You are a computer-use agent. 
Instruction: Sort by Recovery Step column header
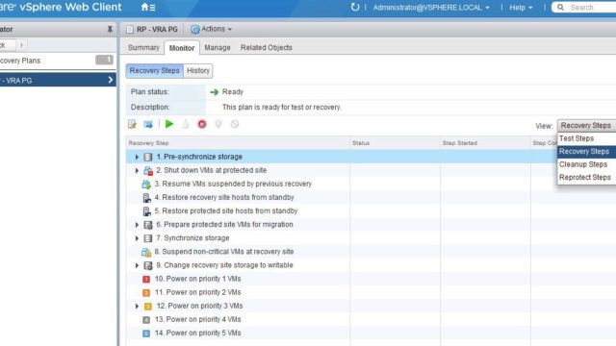point(238,143)
